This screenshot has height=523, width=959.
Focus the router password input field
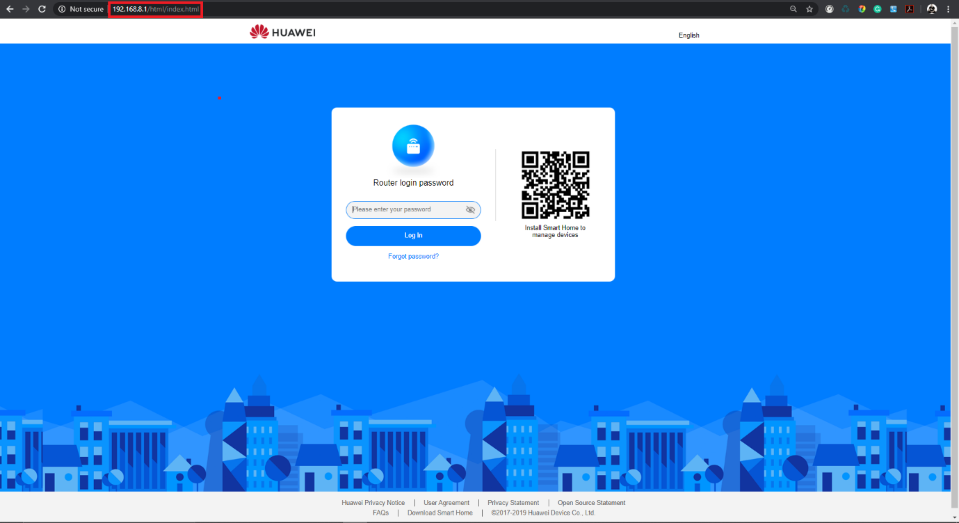pyautogui.click(x=413, y=209)
